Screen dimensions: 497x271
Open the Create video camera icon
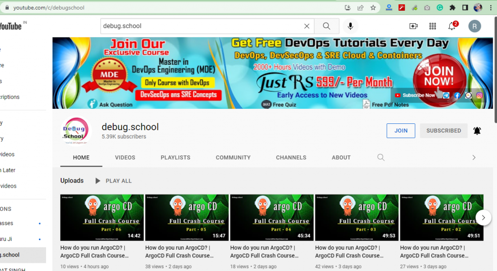[414, 26]
